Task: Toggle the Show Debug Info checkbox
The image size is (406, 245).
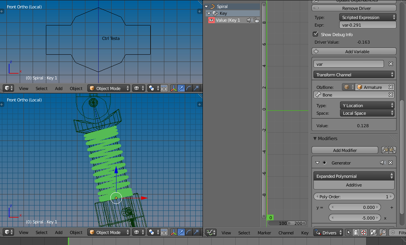Action: (315, 34)
